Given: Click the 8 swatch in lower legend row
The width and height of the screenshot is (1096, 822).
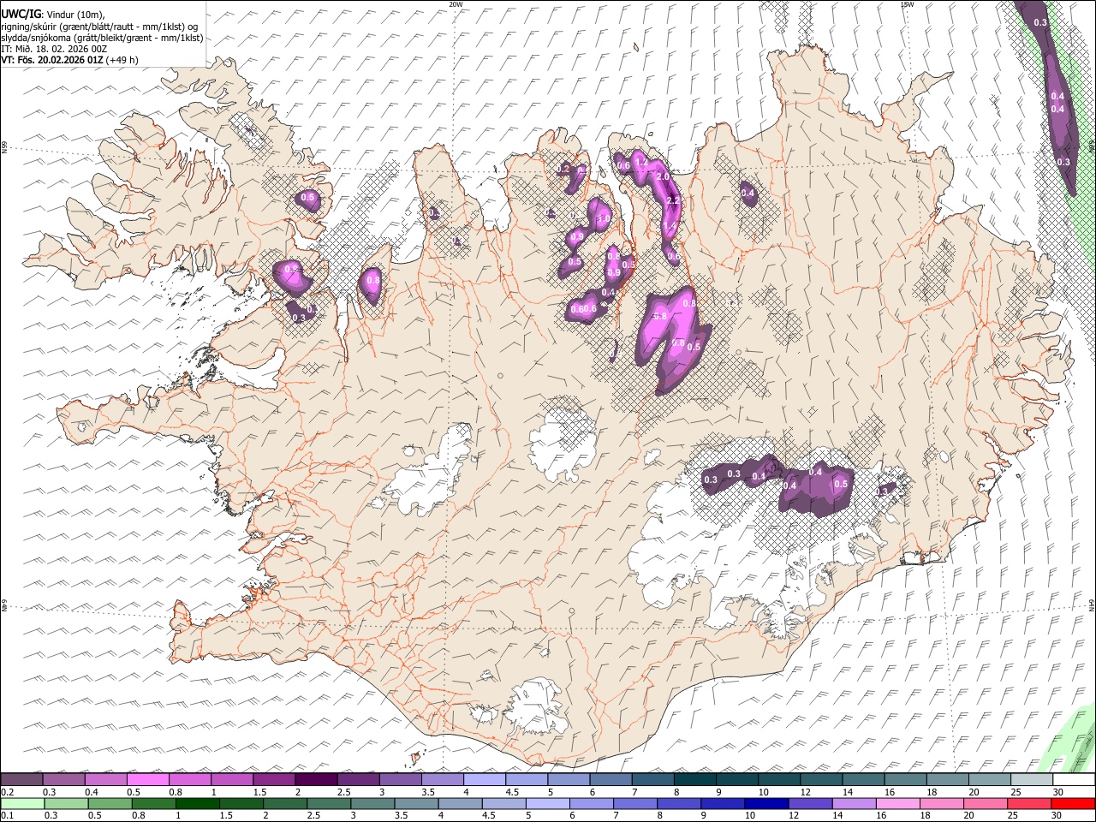Looking at the screenshot, I should (678, 803).
